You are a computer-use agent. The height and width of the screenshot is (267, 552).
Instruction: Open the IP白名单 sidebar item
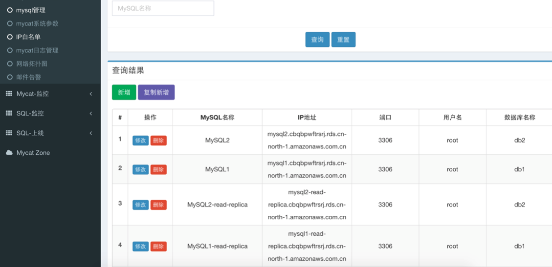pos(50,37)
